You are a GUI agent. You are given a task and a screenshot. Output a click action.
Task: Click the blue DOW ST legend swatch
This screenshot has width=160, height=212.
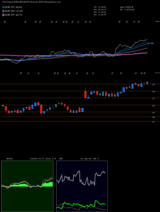click(x=3, y=7)
